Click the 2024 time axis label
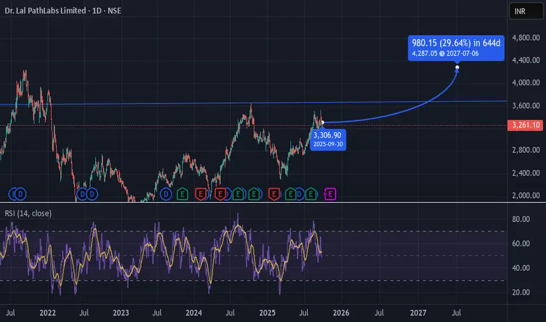546x322 pixels. [193, 313]
